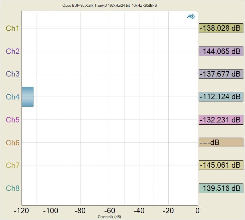Select the -112.124 dB Ch4 readout
The image size is (245, 220).
pos(221,97)
